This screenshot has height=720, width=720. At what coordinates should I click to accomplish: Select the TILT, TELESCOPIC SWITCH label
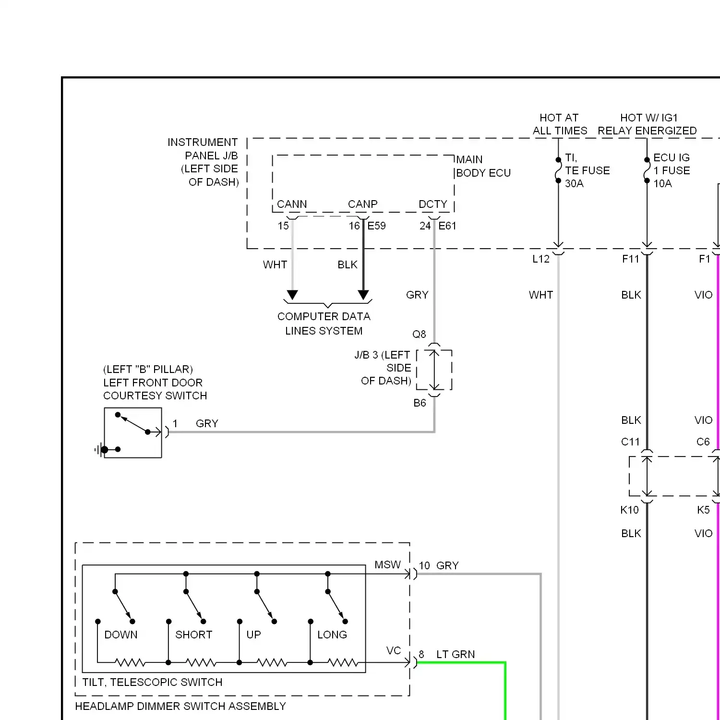point(152,682)
